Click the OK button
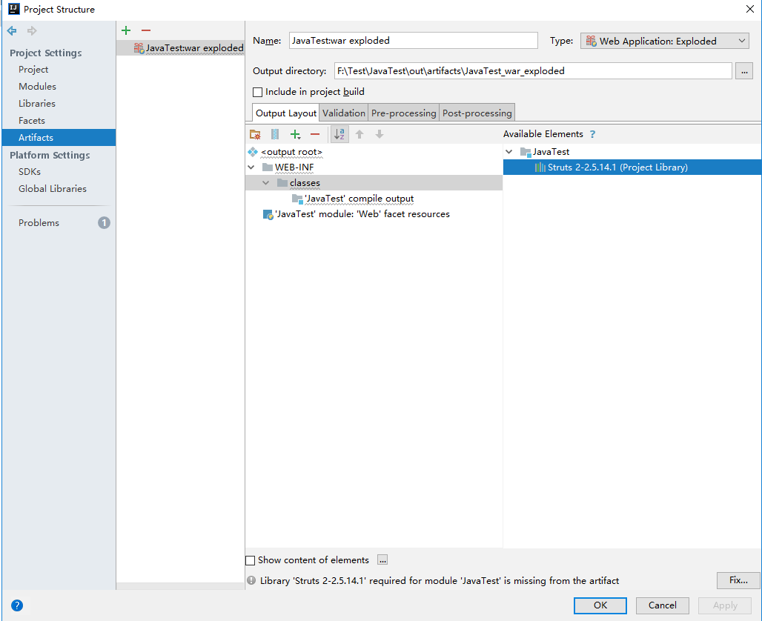 (x=600, y=605)
